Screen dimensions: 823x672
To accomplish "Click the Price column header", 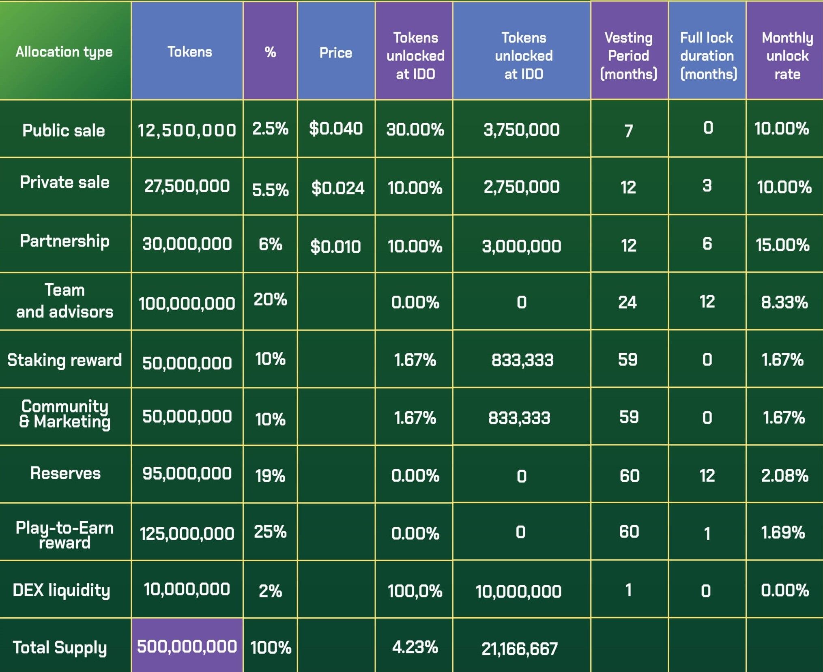I will point(335,53).
